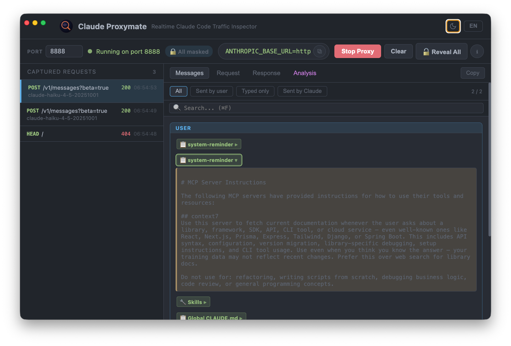This screenshot has width=511, height=346.
Task: Switch language using the EN button
Action: coord(473,26)
